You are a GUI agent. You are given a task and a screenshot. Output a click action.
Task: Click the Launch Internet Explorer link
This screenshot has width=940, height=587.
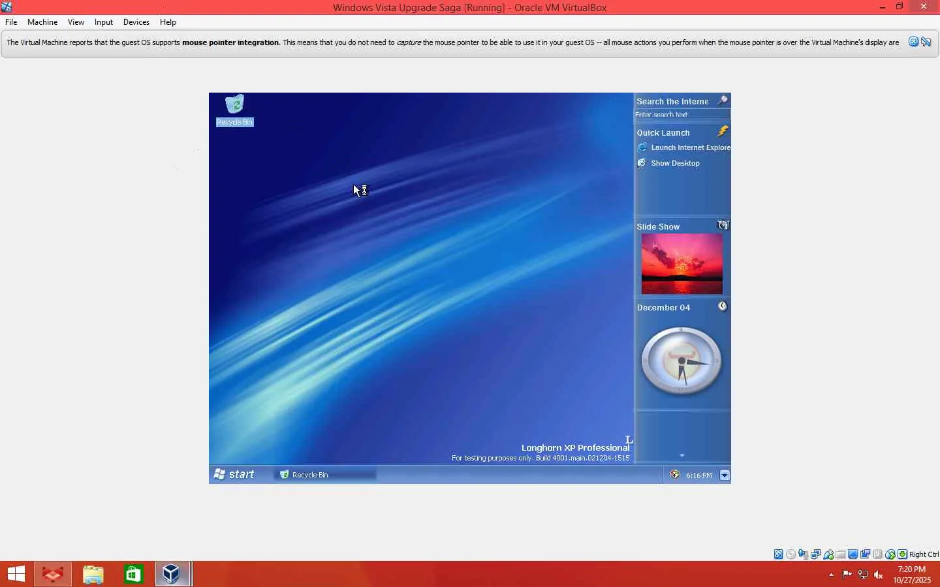[x=691, y=147]
